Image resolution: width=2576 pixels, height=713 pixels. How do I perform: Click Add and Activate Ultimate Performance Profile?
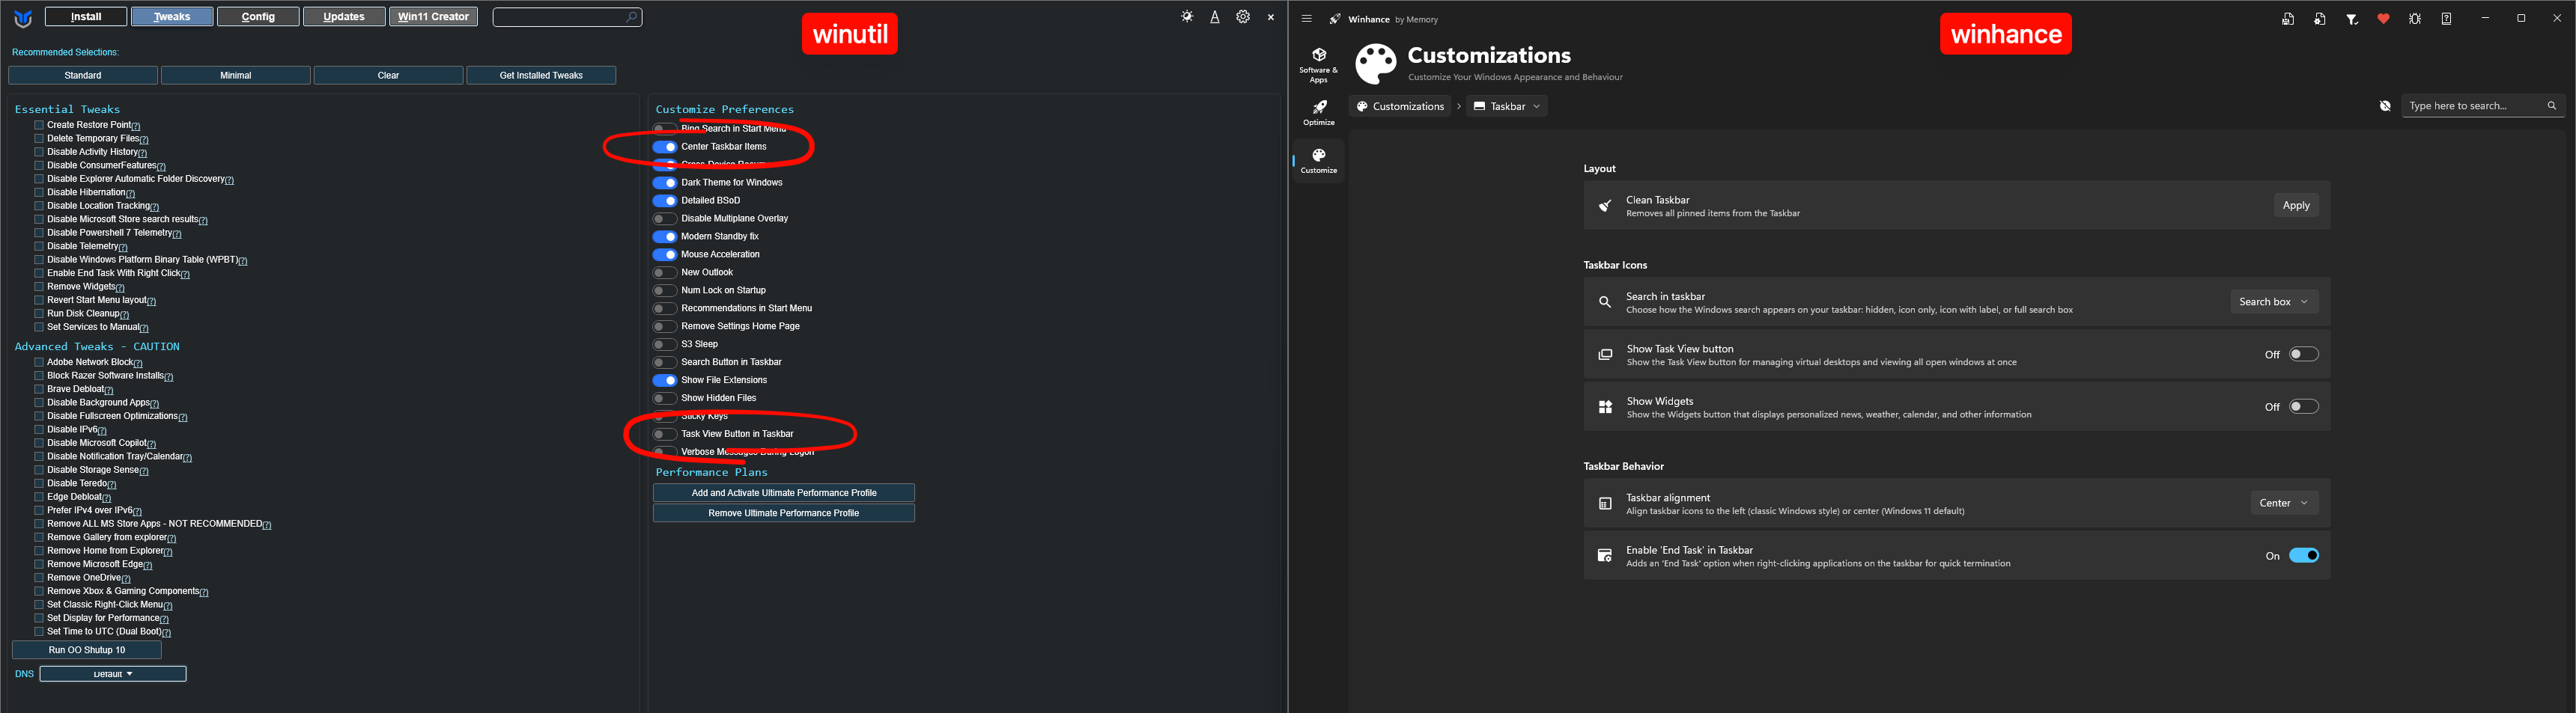[x=783, y=492]
